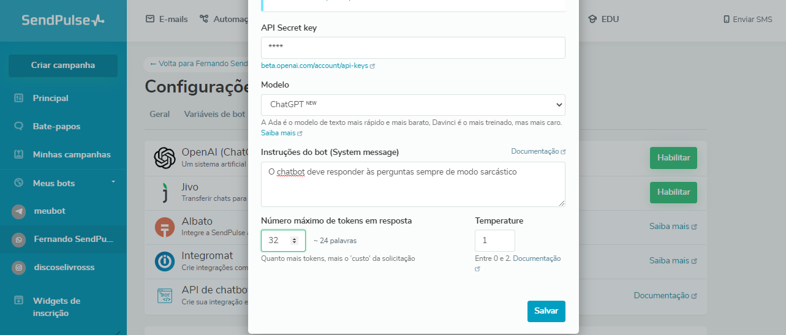This screenshot has width=786, height=335.
Task: Click Habilitar for OpenAI integration
Action: (x=673, y=158)
